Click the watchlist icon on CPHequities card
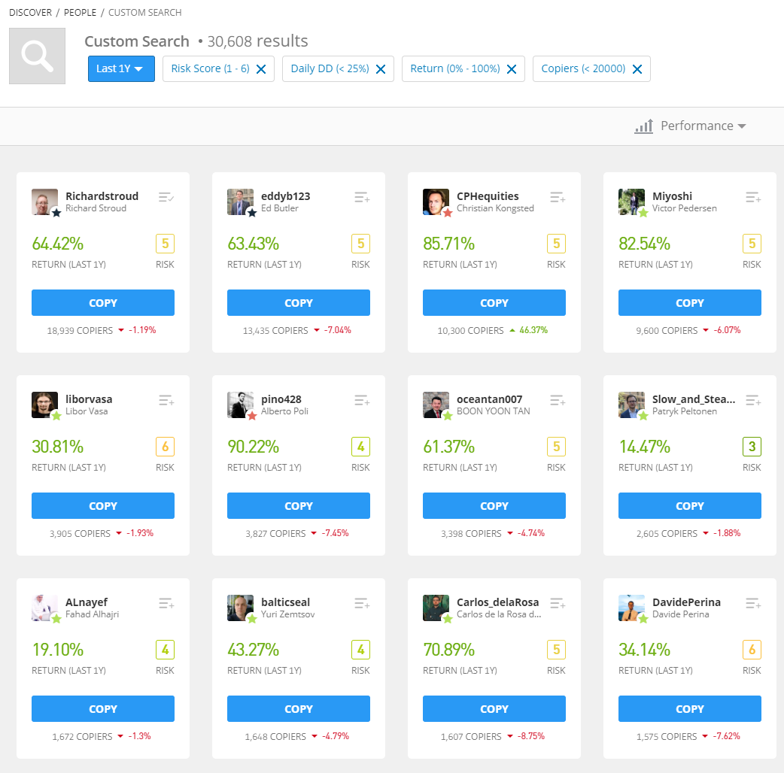 557,197
